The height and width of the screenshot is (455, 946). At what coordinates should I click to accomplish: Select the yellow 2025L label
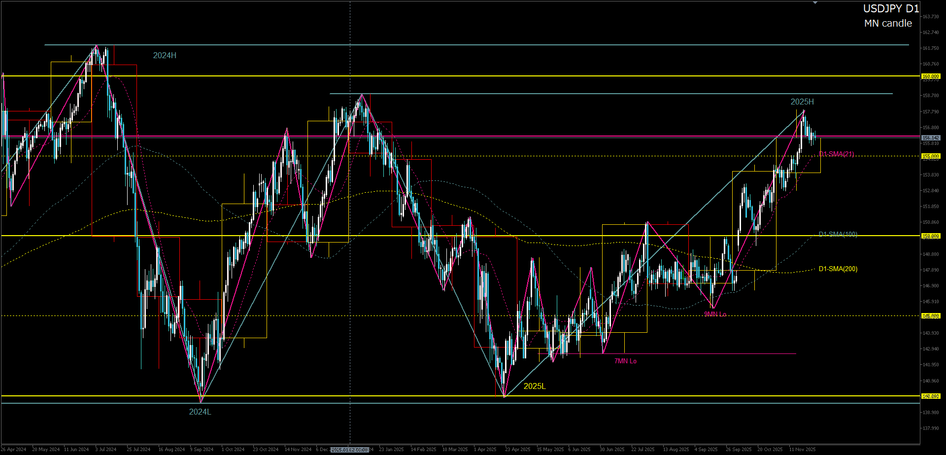click(535, 386)
